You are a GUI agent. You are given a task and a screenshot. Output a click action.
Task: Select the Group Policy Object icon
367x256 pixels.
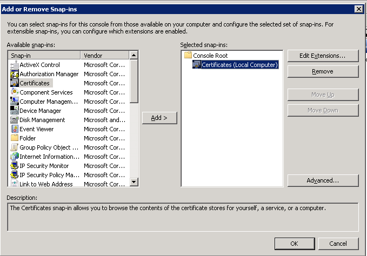(15, 147)
